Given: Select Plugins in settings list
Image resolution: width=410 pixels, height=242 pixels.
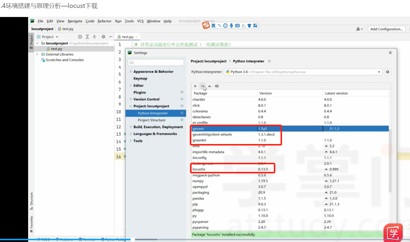Looking at the screenshot, I should click(x=140, y=92).
